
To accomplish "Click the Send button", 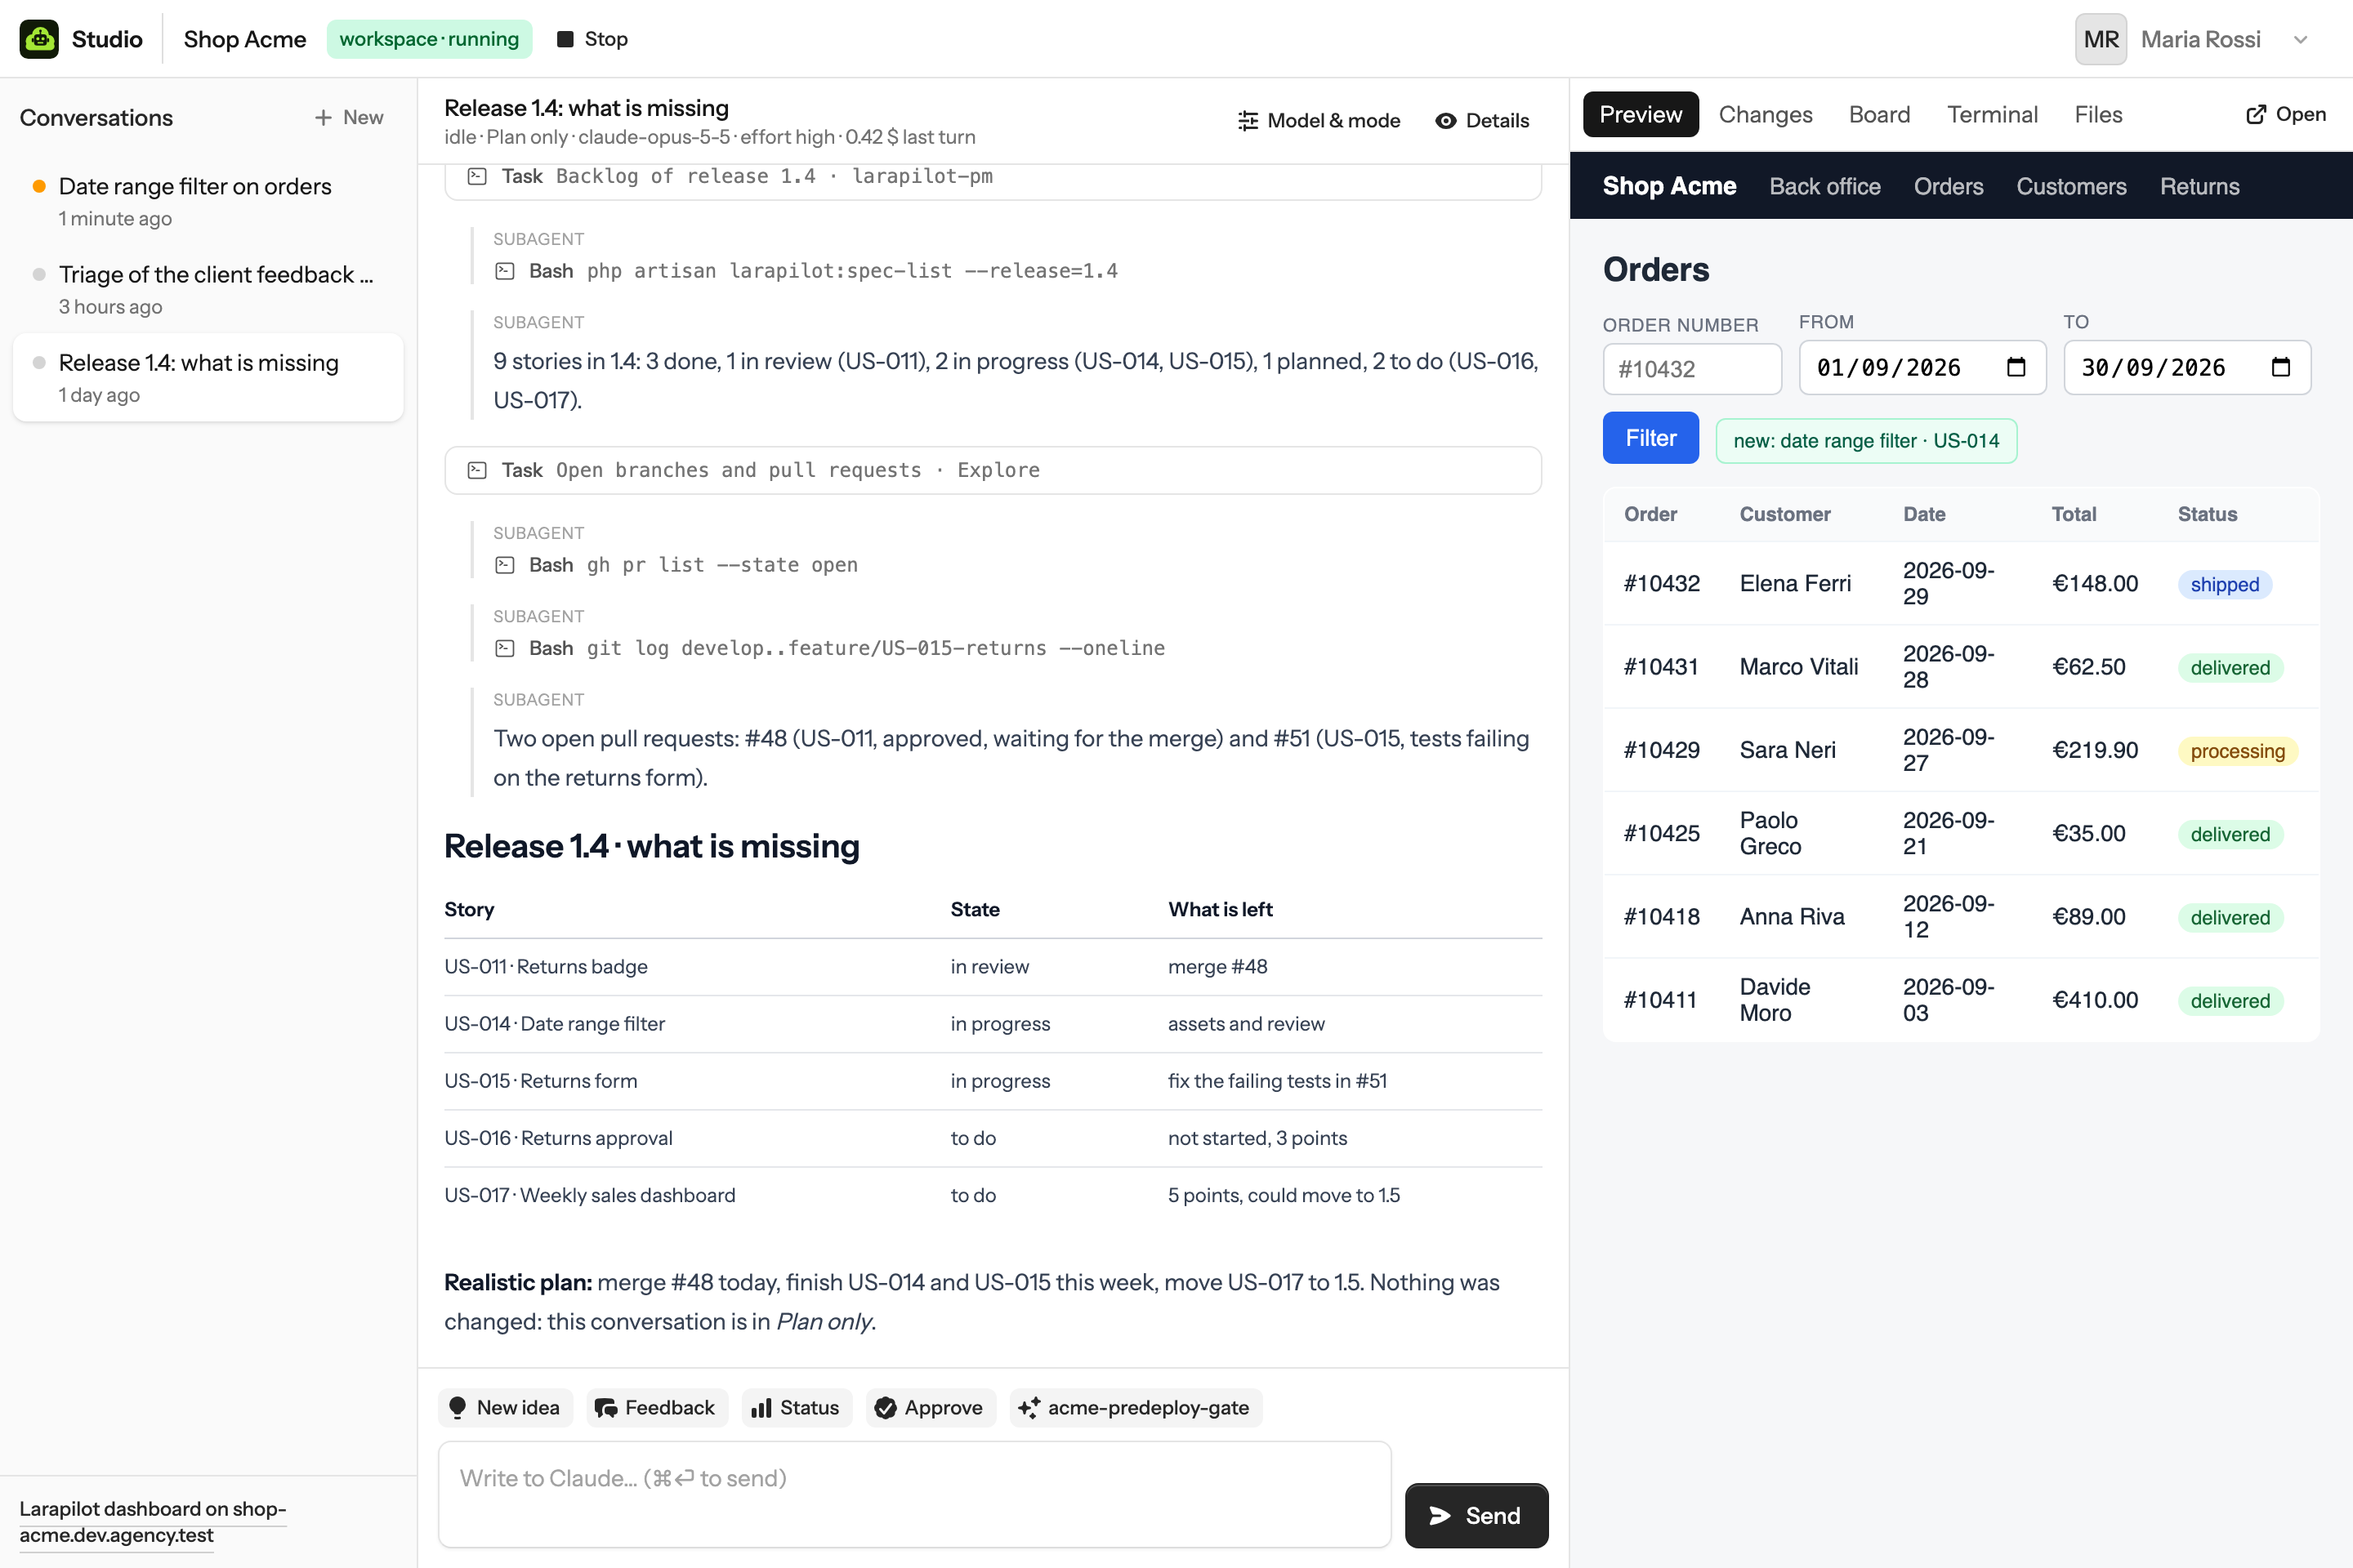I will tap(1476, 1515).
